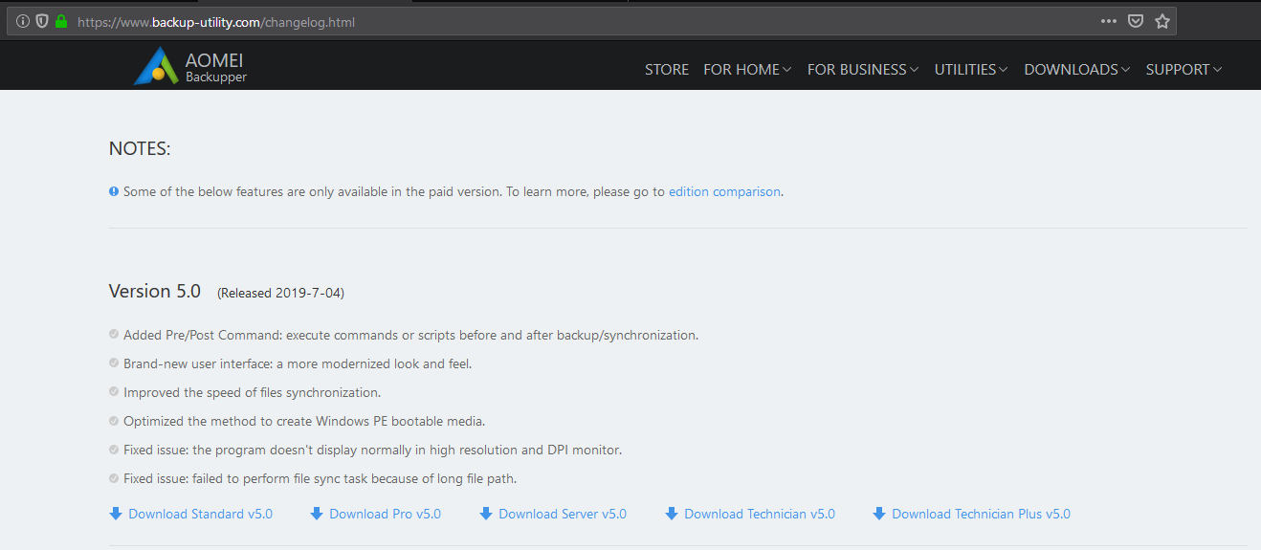Click the download arrow icon beside Server v5.0

pos(486,514)
